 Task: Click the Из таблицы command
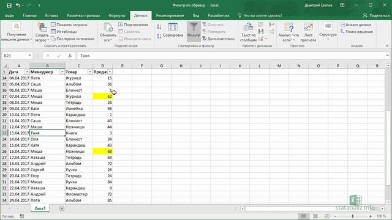[64, 32]
